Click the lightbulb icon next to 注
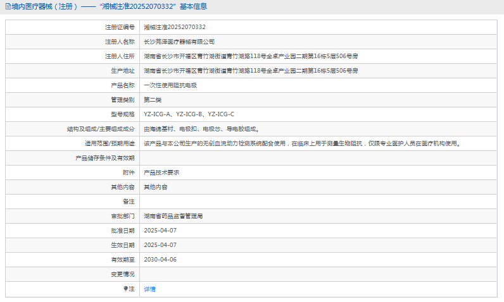 125,289
